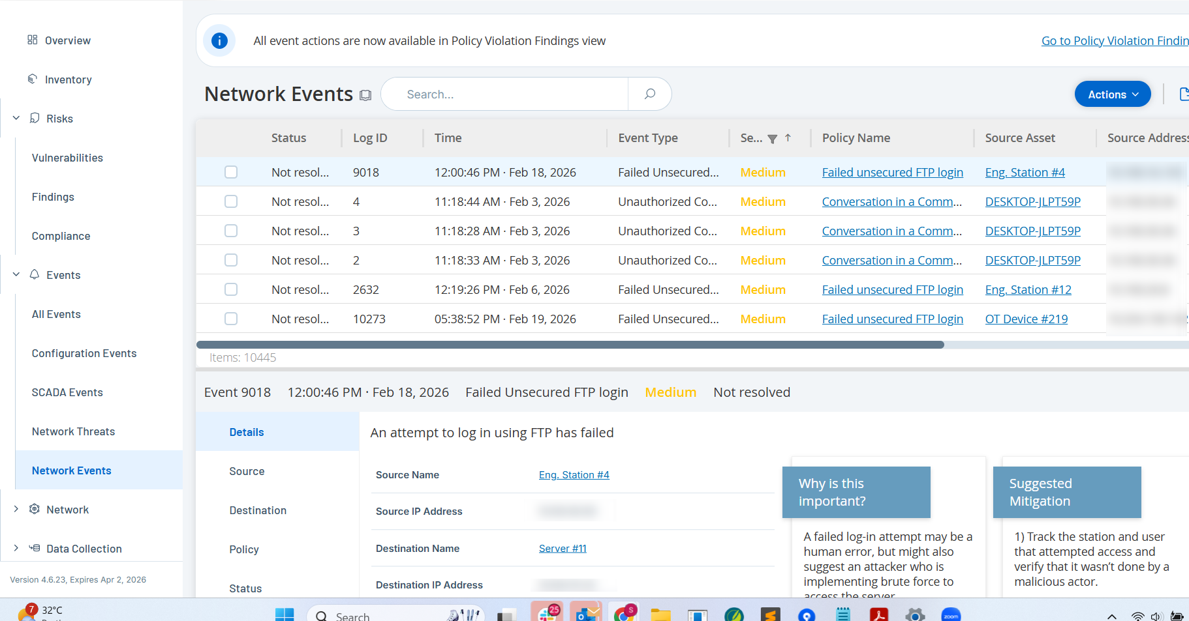
Task: Expand the Network section in sidebar
Action: click(16, 509)
